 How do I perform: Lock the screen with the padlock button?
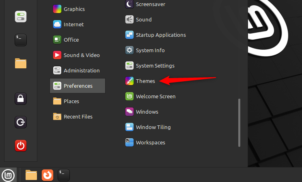coord(21,99)
